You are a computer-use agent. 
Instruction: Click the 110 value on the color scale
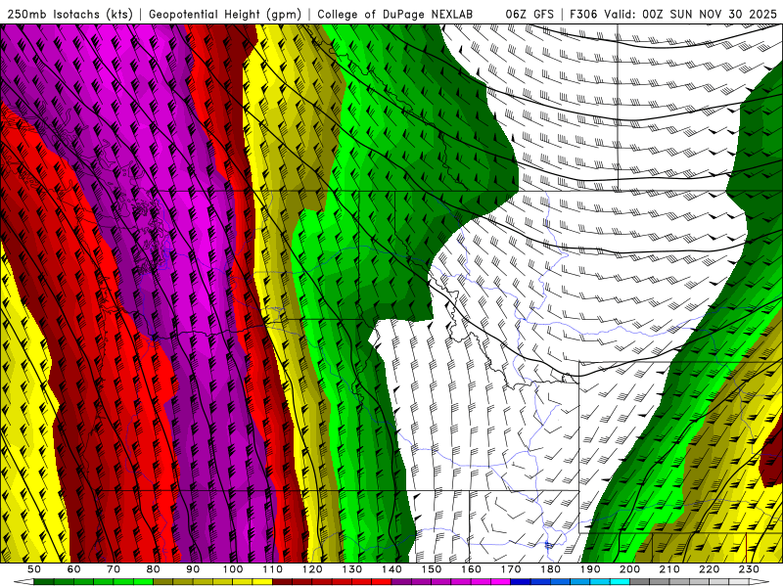coord(272,569)
